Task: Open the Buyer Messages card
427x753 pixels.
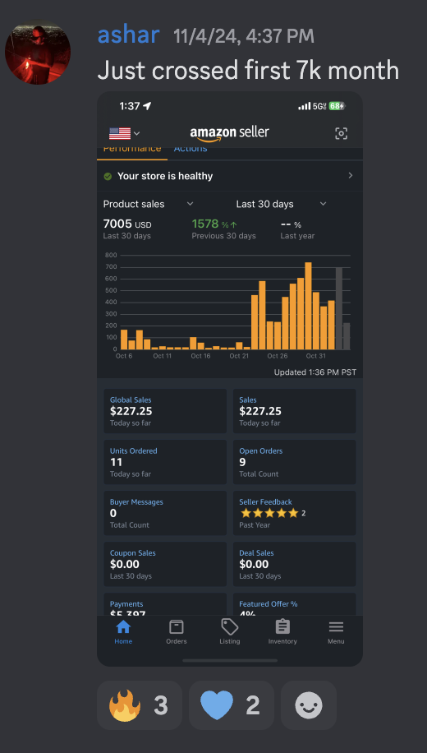Action: pos(165,513)
